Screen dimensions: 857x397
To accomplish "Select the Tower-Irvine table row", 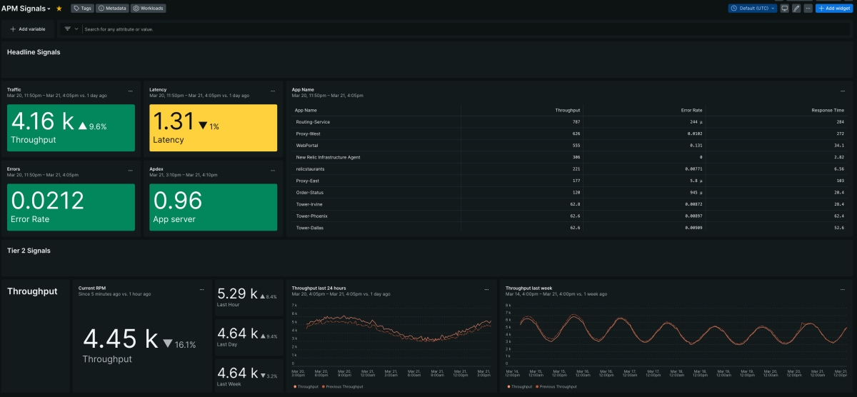I will point(570,203).
